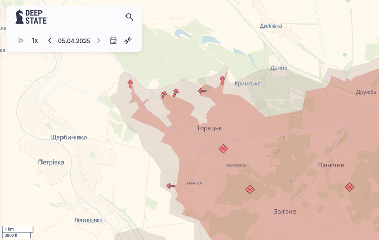Click the compare maps arrows icon
The width and height of the screenshot is (379, 240).
click(128, 41)
